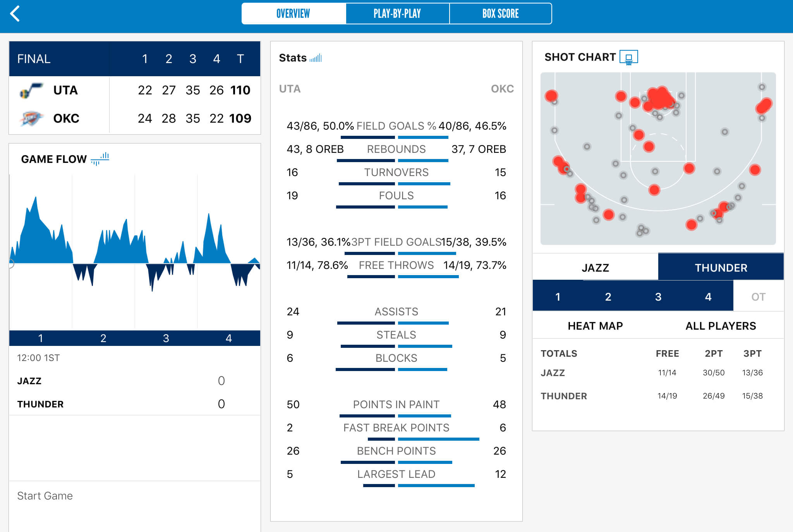Image resolution: width=793 pixels, height=532 pixels.
Task: Click the Shot Chart hoop icon
Action: click(628, 57)
